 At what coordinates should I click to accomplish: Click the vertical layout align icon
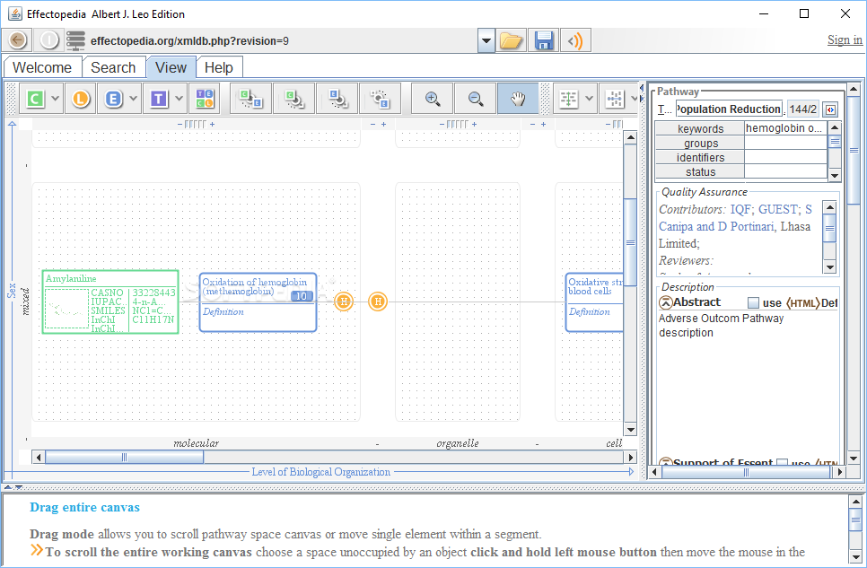568,99
